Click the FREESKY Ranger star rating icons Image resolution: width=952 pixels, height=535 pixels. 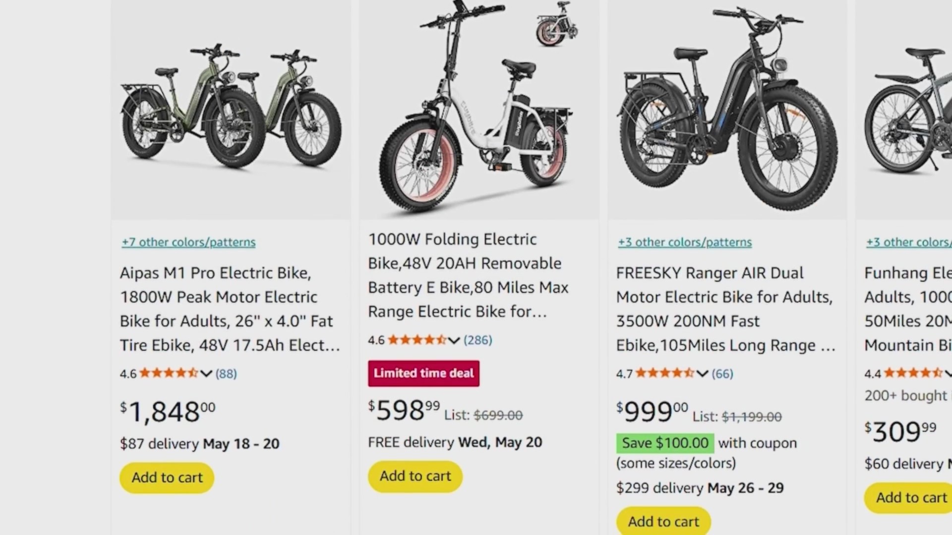point(665,373)
